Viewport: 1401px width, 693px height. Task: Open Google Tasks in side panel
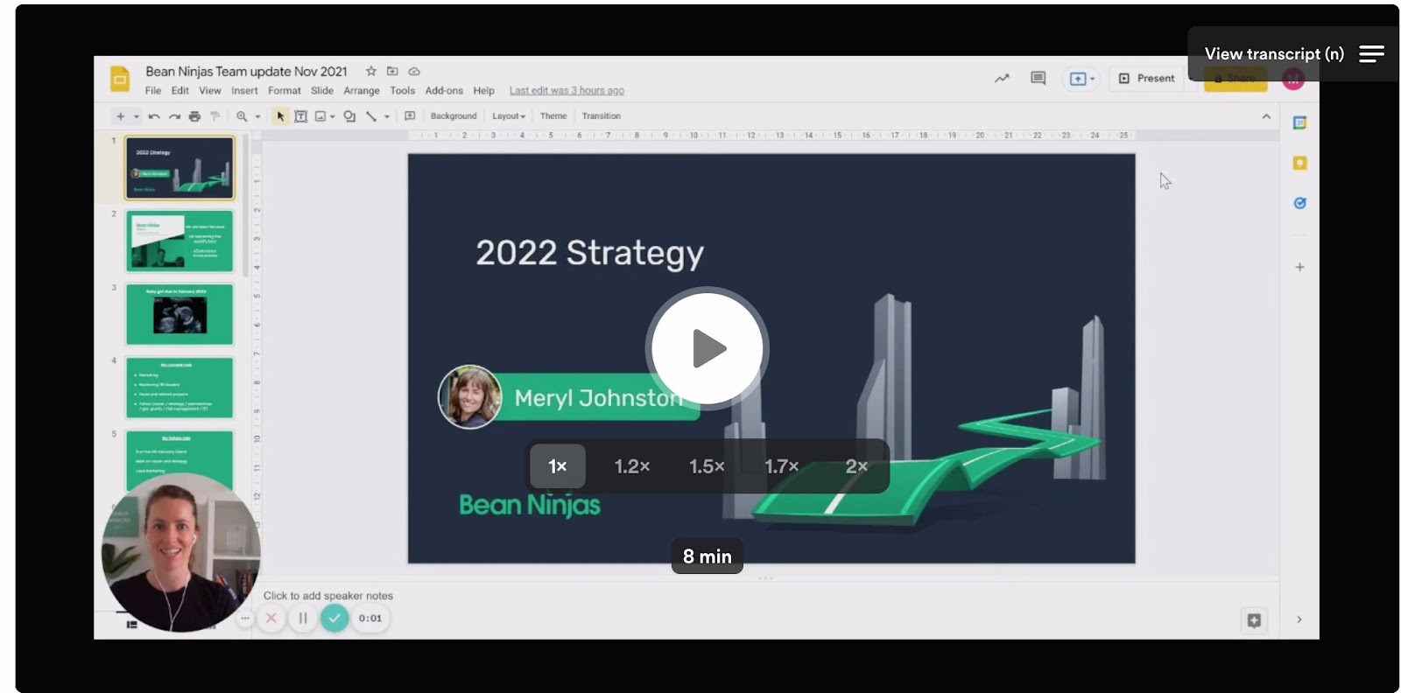[1299, 203]
